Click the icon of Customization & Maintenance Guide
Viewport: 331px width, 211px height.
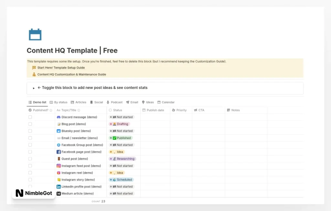pyautogui.click(x=34, y=74)
